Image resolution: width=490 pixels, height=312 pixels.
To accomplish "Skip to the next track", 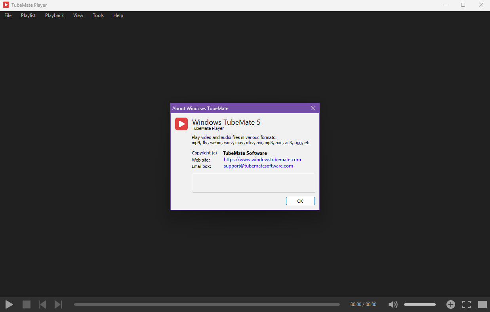I will coord(58,304).
